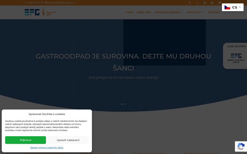Click the phone number in the top bar
Image resolution: width=247 pixels, height=154 pixels.
[34, 3]
